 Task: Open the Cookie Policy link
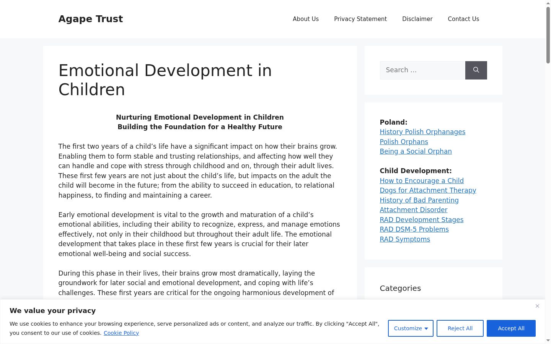point(121,333)
